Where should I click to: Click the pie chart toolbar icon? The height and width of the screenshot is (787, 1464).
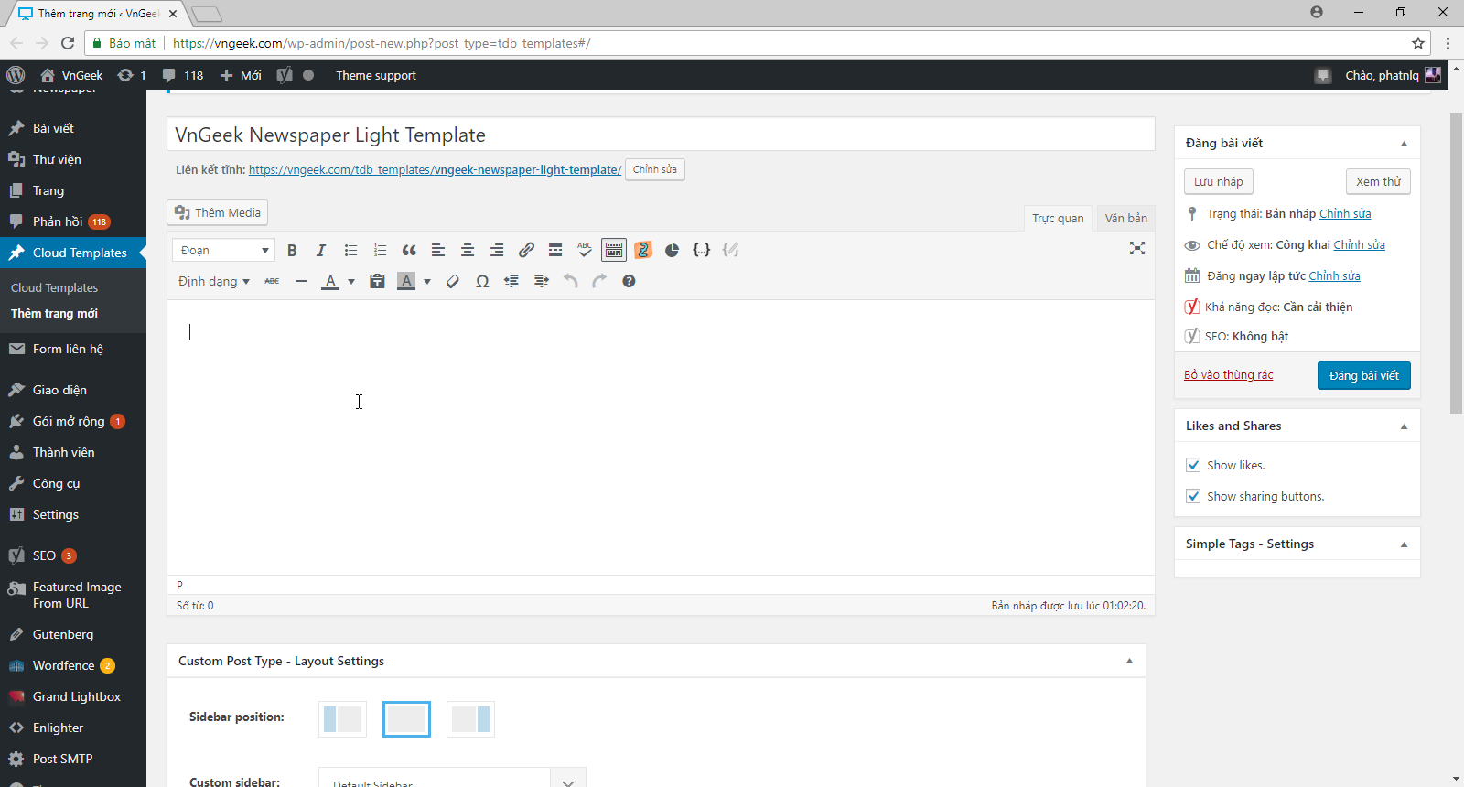[673, 250]
